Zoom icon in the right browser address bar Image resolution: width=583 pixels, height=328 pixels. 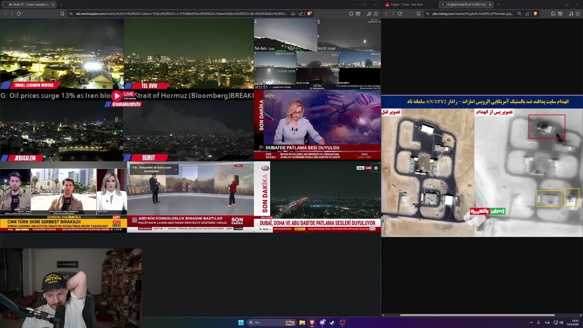[519, 14]
